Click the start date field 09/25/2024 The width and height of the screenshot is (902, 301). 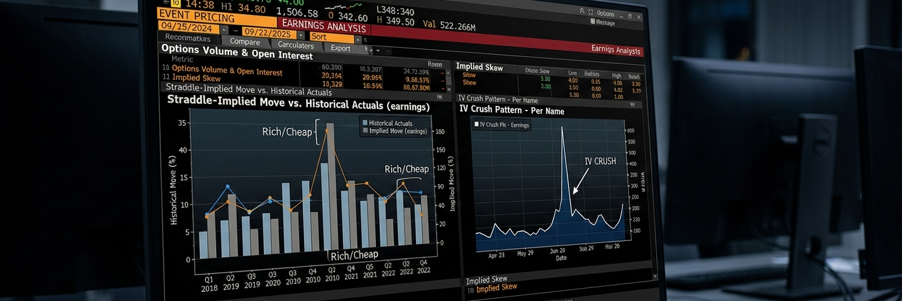(188, 27)
